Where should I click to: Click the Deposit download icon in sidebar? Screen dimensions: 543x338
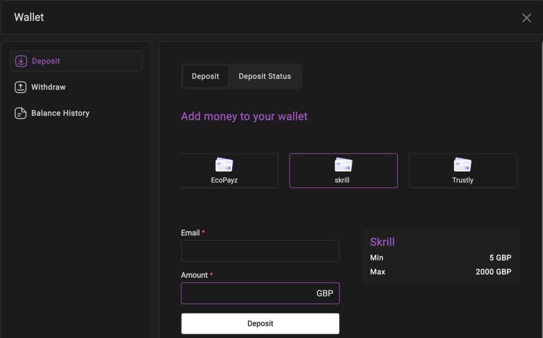tap(21, 61)
